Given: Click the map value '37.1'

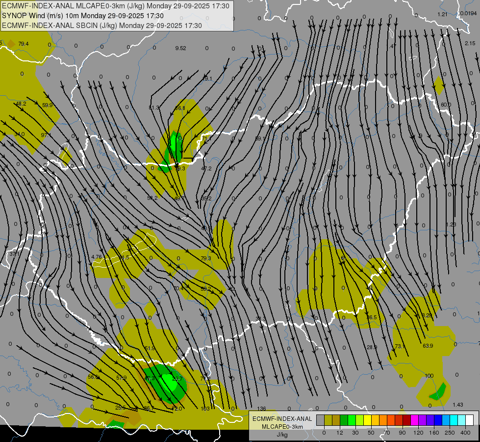Looking at the screenshot, I should tap(14, 254).
